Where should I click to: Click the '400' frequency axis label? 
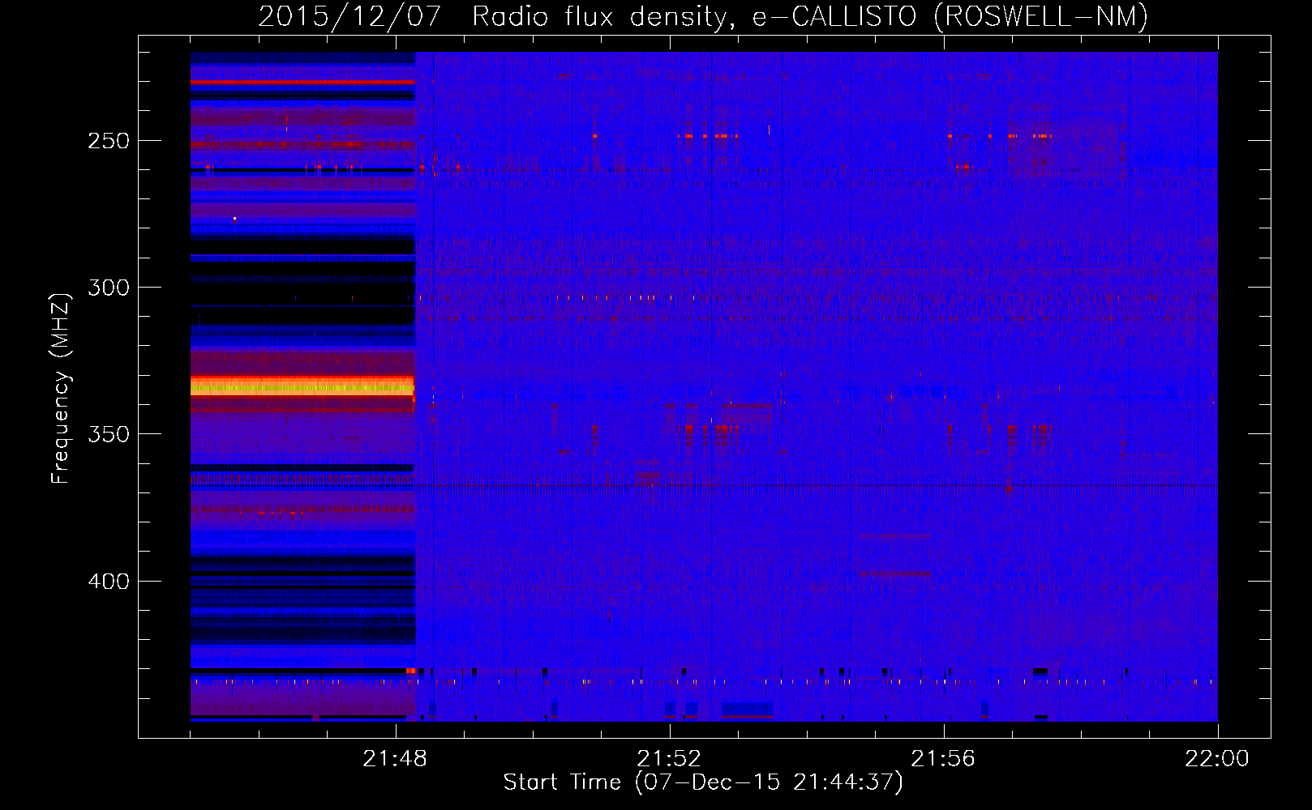click(109, 582)
